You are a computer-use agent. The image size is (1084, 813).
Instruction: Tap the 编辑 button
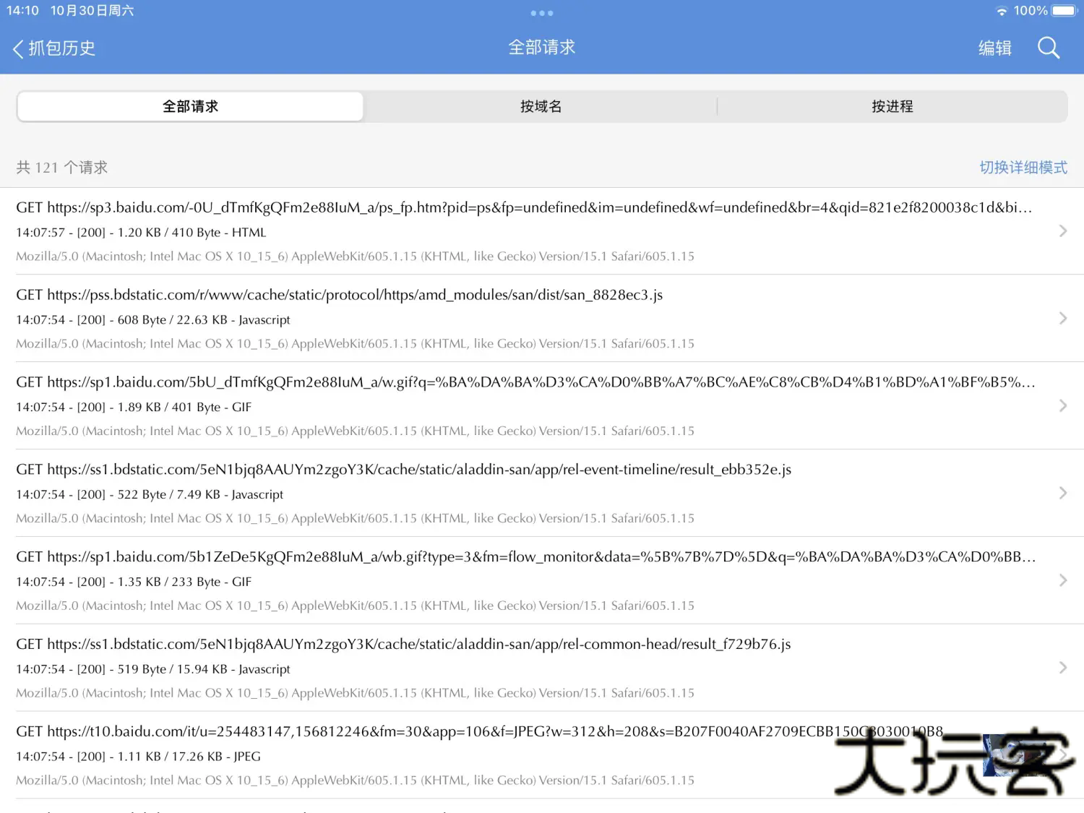pos(994,48)
